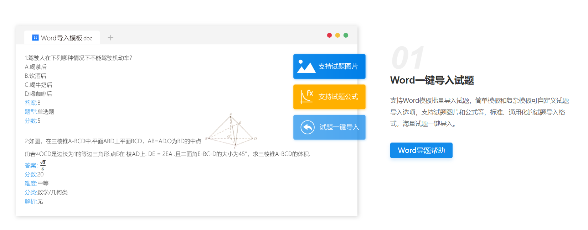Image resolution: width=588 pixels, height=230 pixels.
Task: Click the reply arrow import icon
Action: pyautogui.click(x=307, y=127)
